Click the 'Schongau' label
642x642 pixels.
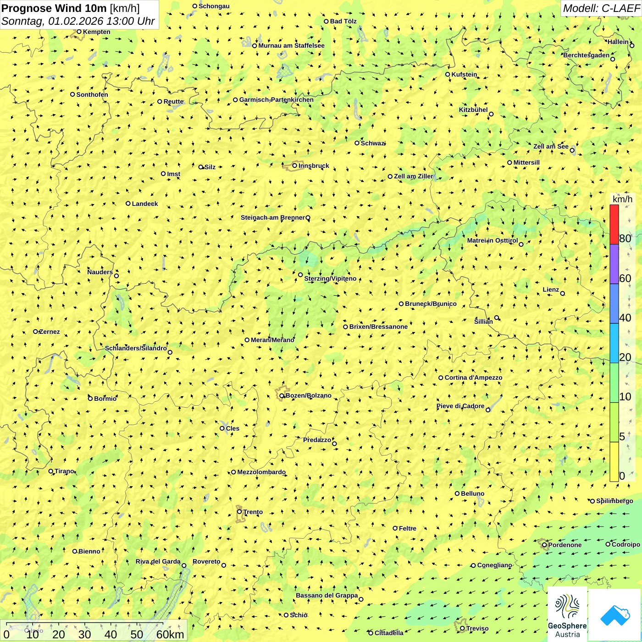[214, 6]
